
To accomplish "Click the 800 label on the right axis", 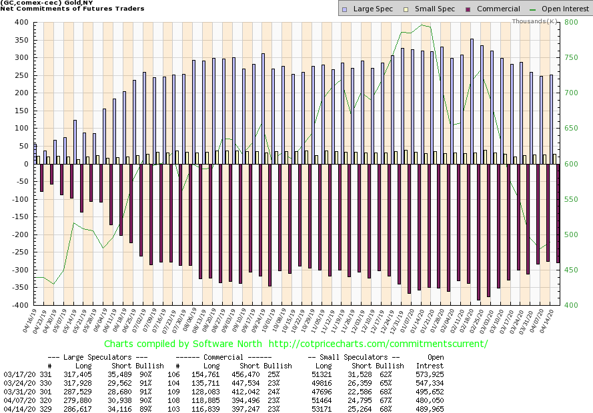I will [x=573, y=22].
